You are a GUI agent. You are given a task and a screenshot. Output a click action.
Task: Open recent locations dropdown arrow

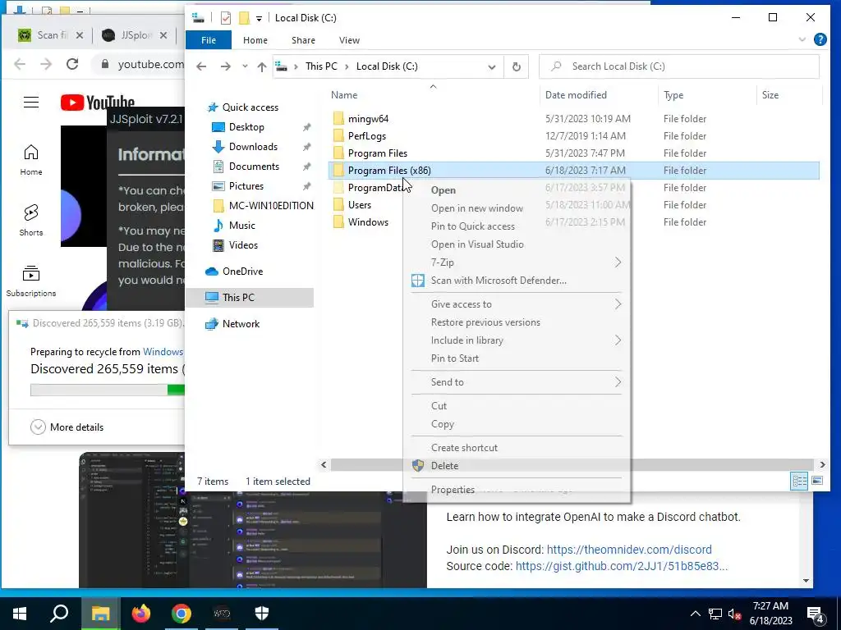tap(245, 66)
